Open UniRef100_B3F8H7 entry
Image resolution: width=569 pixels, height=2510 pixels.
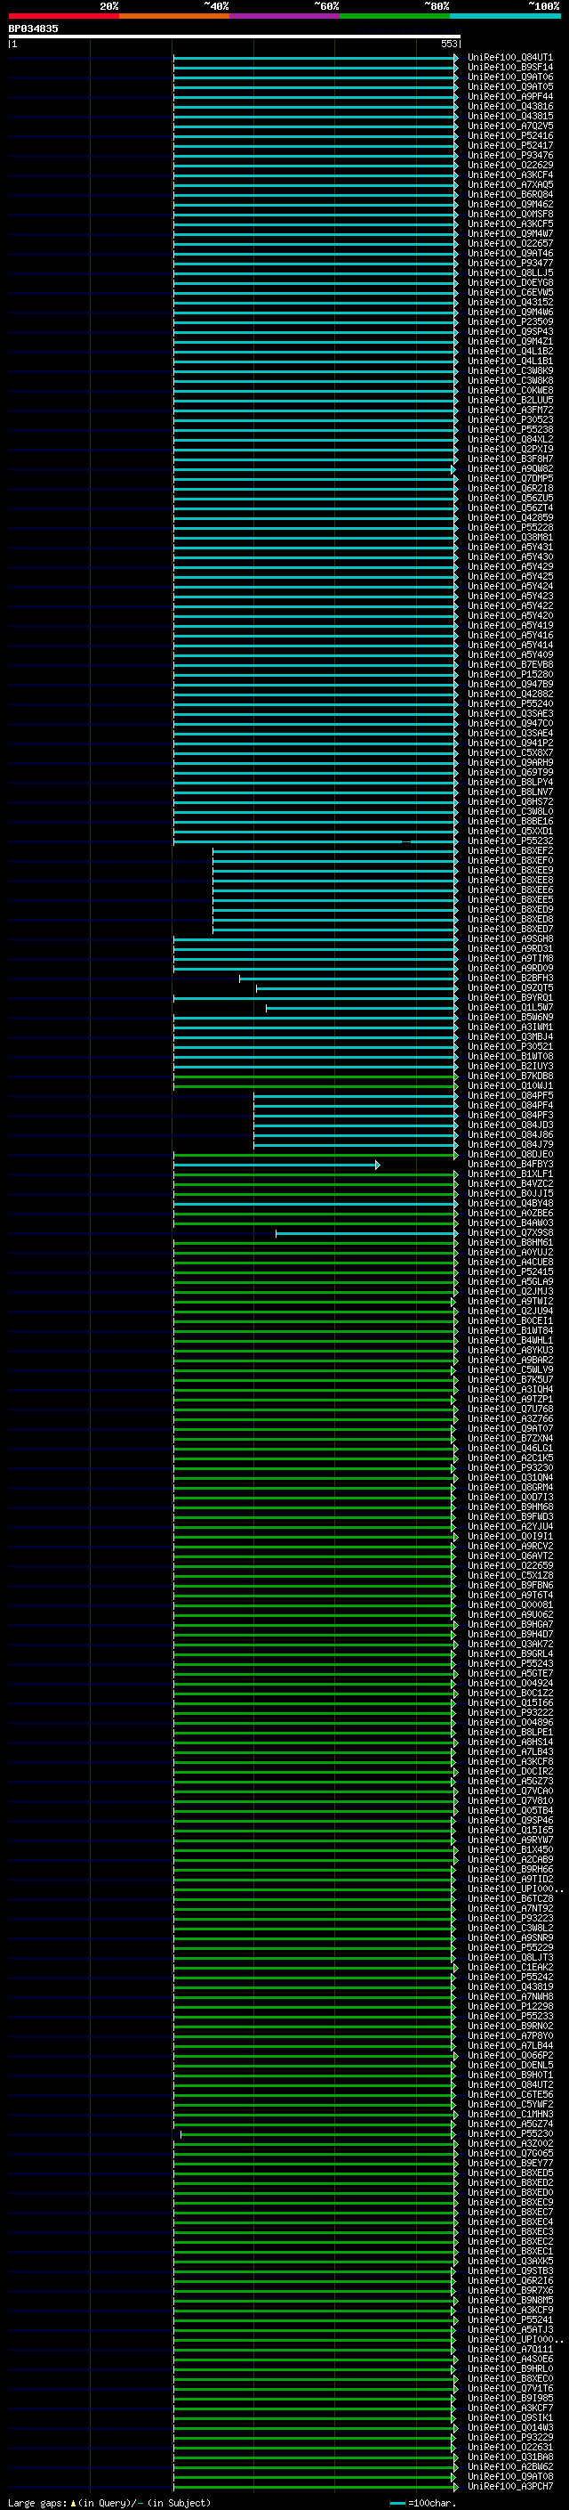(509, 459)
